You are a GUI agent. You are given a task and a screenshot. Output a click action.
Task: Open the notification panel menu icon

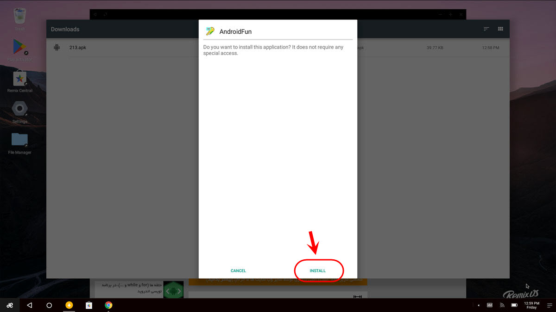pos(550,305)
